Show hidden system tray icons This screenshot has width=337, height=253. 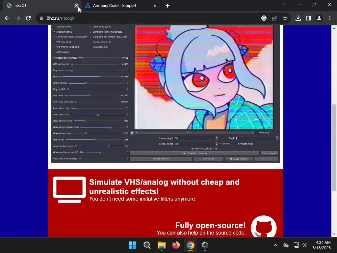(275, 245)
